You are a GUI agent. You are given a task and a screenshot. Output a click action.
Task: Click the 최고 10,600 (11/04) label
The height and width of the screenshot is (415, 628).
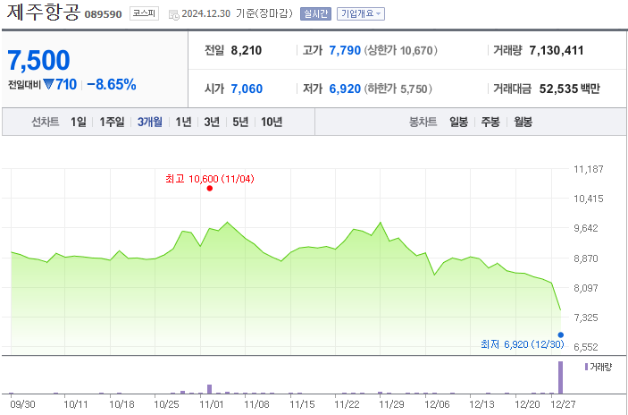(210, 178)
